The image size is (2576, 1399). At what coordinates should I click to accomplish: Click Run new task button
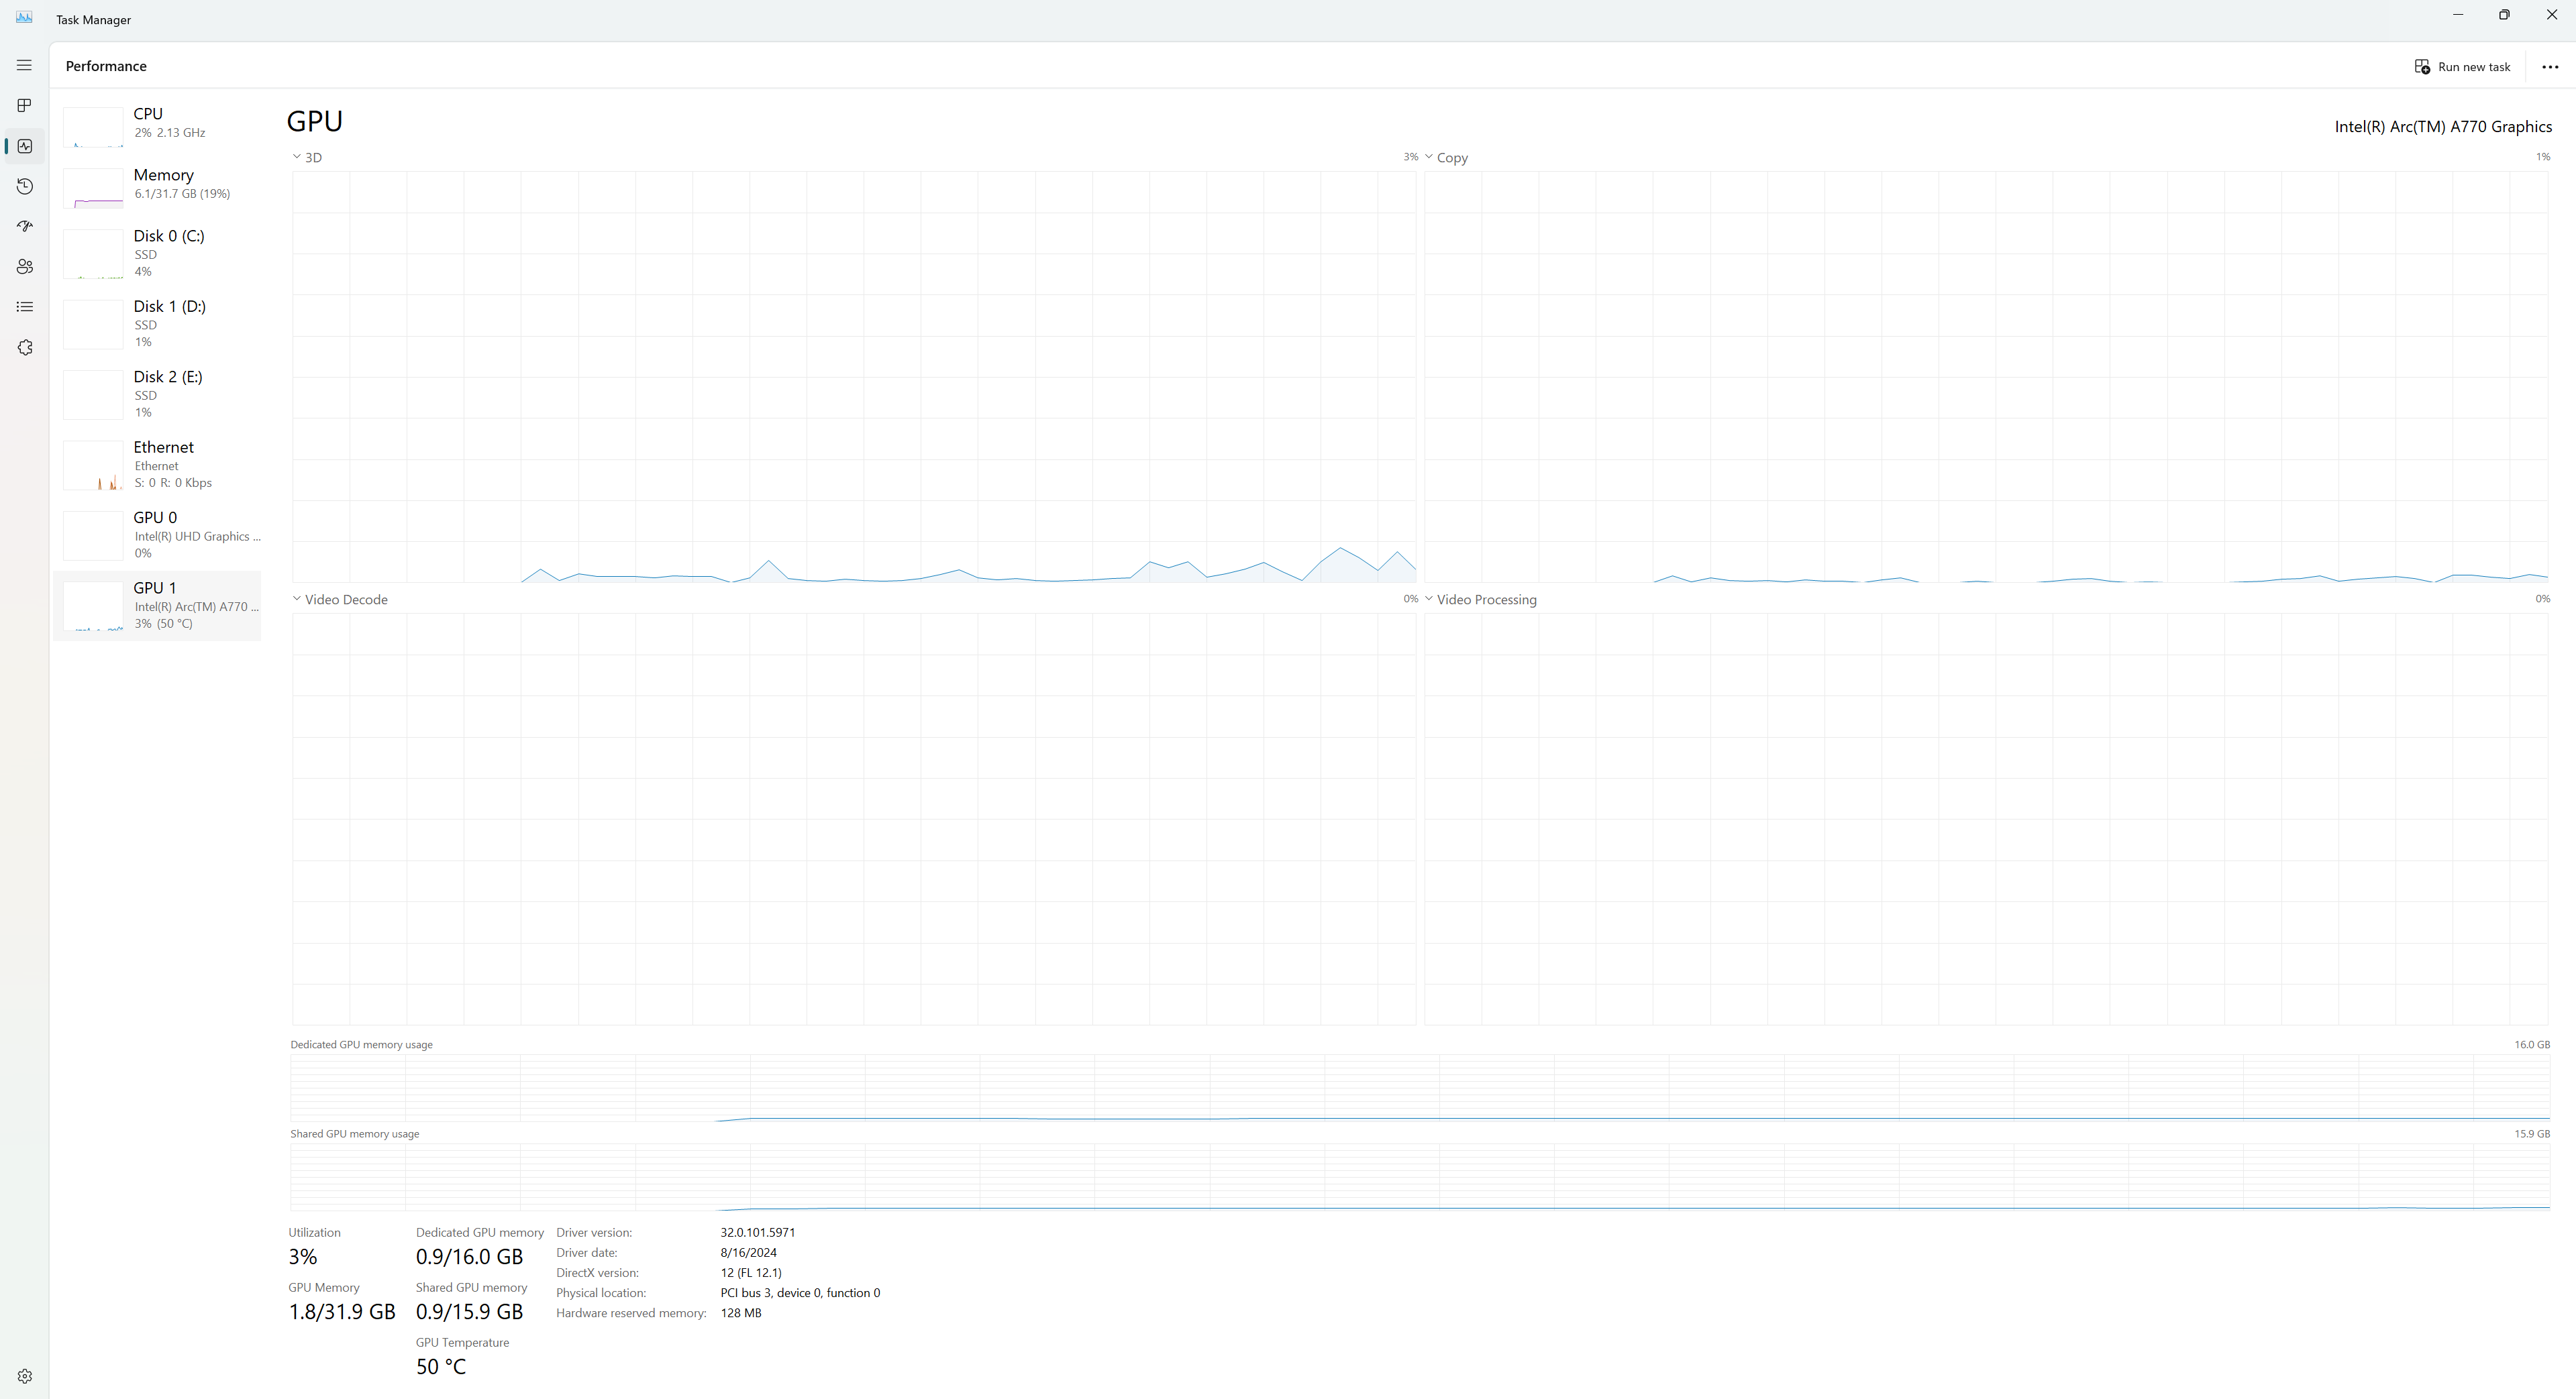(x=2462, y=67)
